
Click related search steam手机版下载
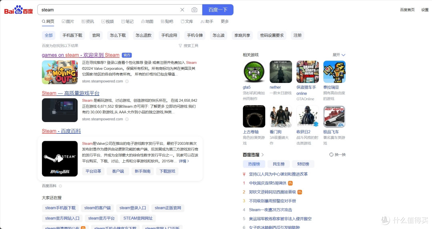pos(60,208)
